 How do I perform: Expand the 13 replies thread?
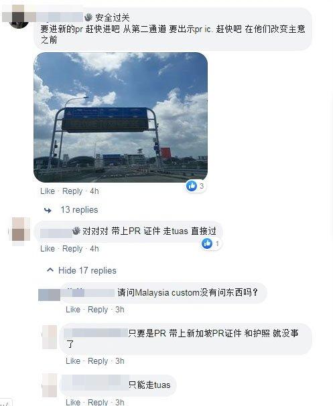point(79,210)
